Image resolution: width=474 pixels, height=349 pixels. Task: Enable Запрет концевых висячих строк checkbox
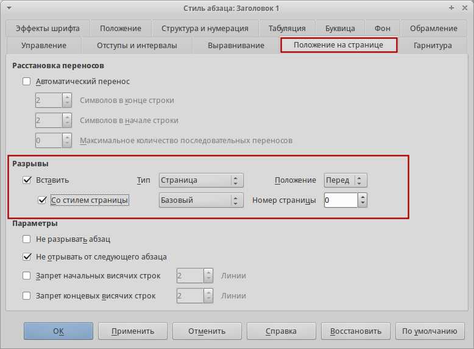click(x=27, y=295)
